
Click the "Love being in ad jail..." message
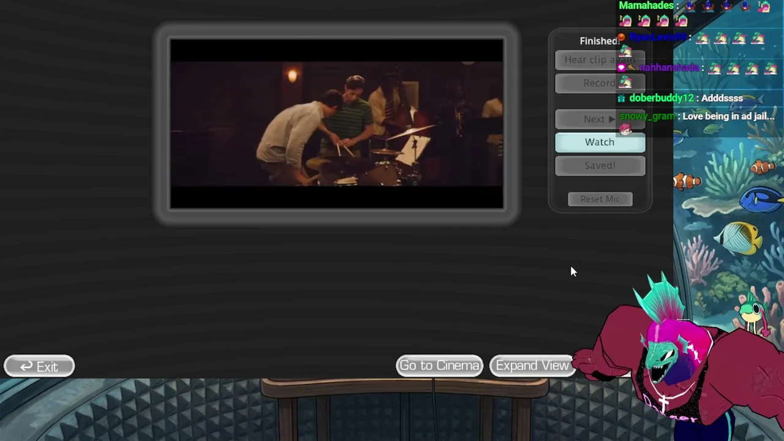[x=728, y=116]
